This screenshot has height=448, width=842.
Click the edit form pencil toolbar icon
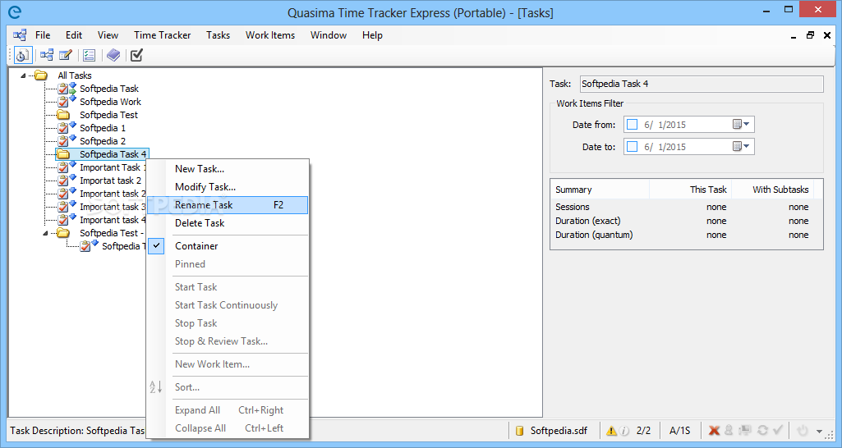[66, 55]
